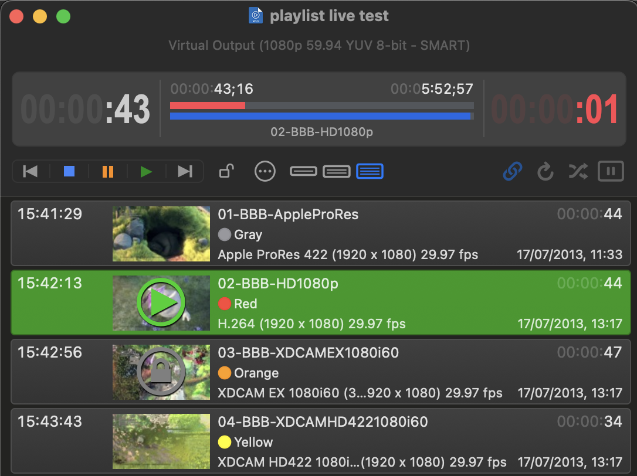Click XDCAM HD422 1080i codec info line
This screenshot has width=637, height=476.
coord(362,462)
